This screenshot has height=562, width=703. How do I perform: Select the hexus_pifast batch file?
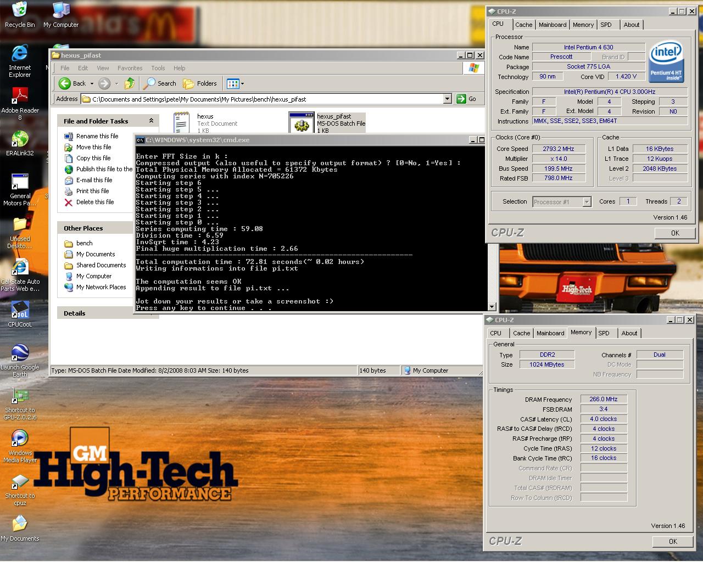(327, 123)
